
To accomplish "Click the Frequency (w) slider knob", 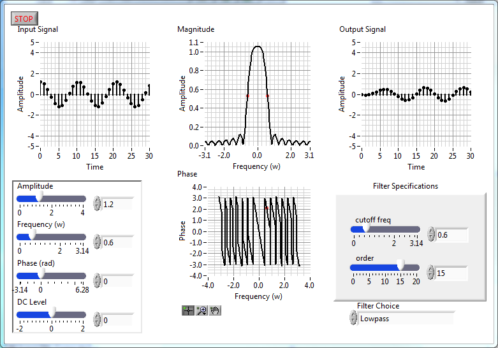I will pos(31,236).
